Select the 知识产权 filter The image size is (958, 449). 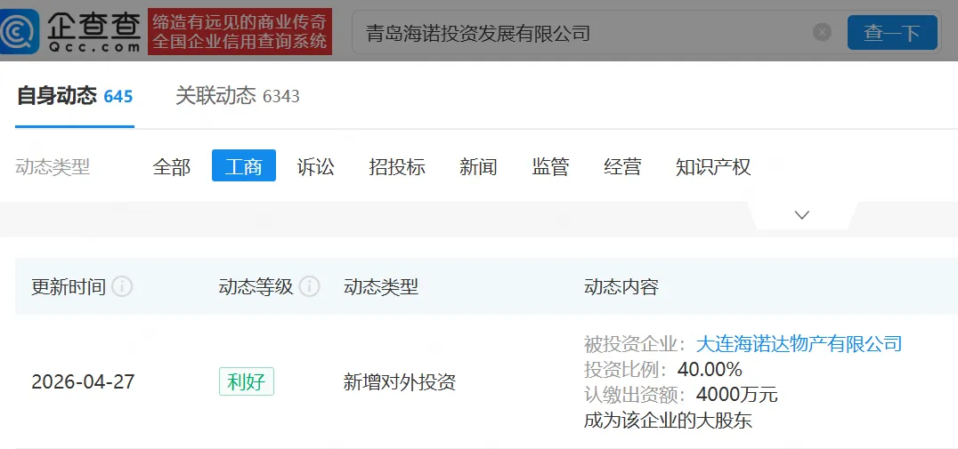coord(713,166)
